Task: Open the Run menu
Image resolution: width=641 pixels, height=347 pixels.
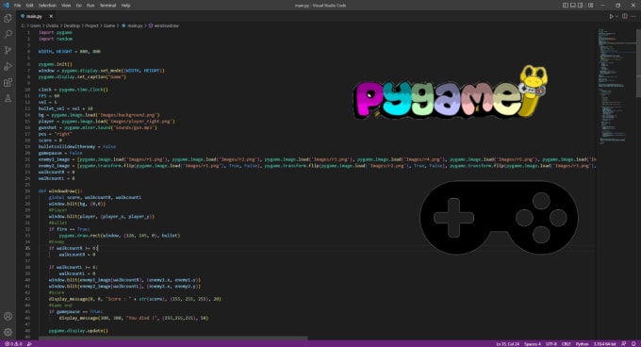Action: (90, 6)
